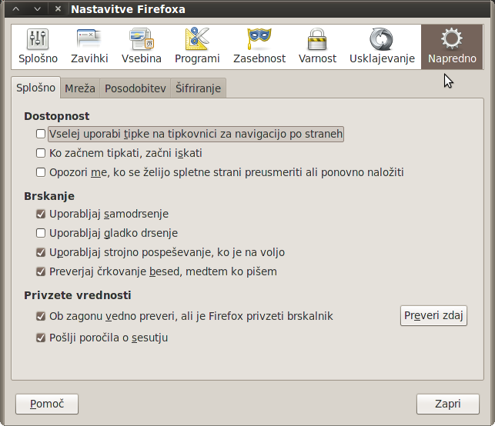Open help with the Pomoč button

click(47, 404)
